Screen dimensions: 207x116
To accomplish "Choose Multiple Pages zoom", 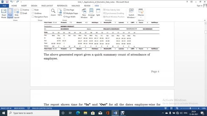I will pos(71,13).
